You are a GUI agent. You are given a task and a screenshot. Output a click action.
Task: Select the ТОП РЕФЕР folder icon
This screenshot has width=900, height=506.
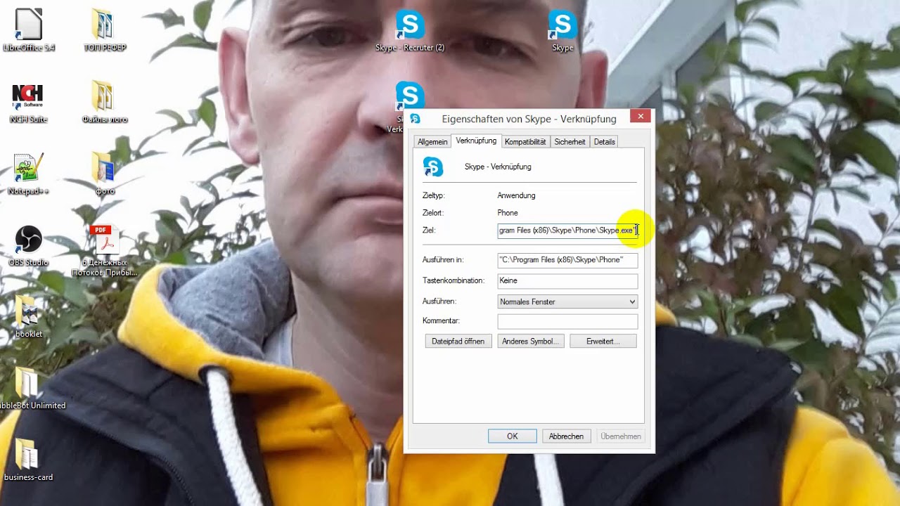point(104,30)
